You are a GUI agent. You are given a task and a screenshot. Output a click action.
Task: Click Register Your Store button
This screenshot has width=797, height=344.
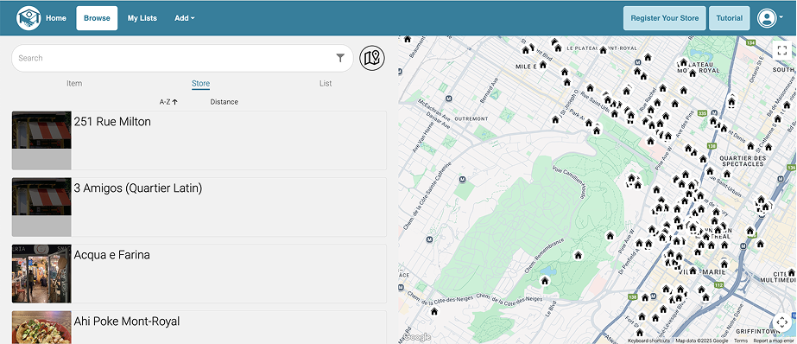(664, 18)
